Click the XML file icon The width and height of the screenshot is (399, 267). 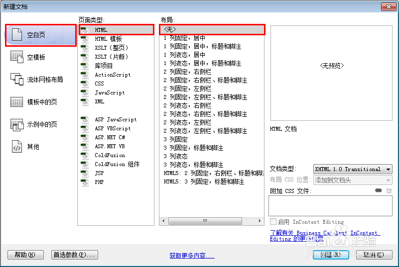tap(85, 101)
